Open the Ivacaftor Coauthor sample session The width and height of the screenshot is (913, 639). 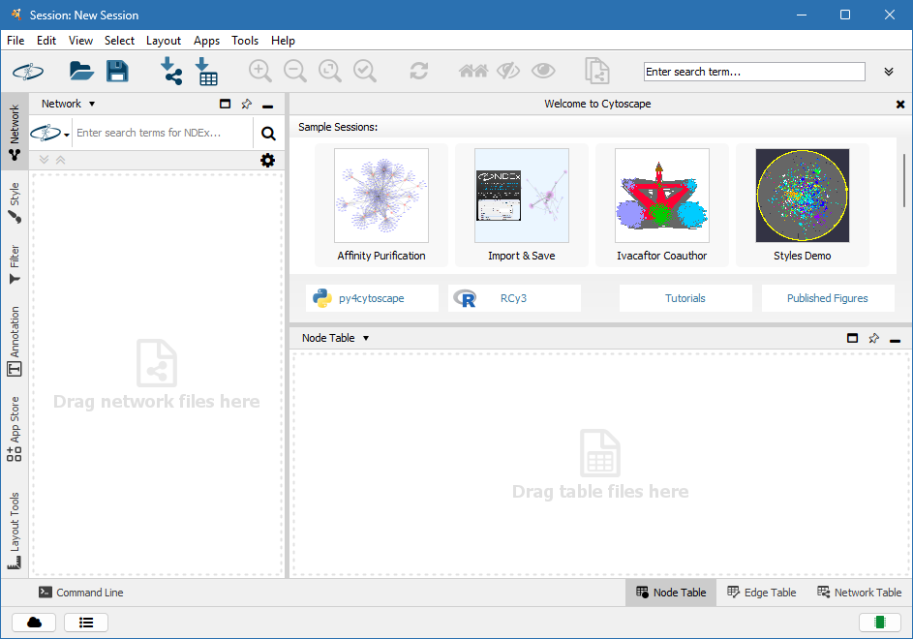pos(662,205)
